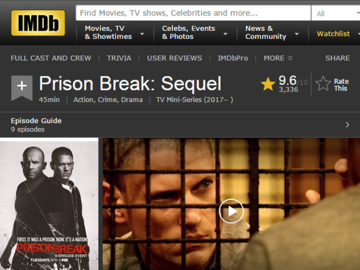Click the SHARE button

coord(338,58)
